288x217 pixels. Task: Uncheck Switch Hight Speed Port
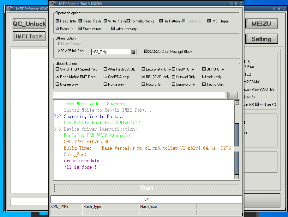point(57,69)
